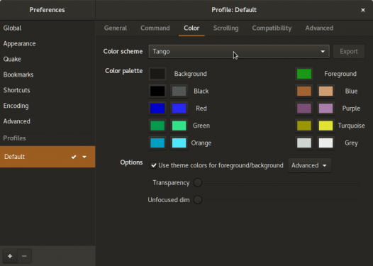Switch to the Scrolling tab
373x266 pixels.
click(x=226, y=28)
